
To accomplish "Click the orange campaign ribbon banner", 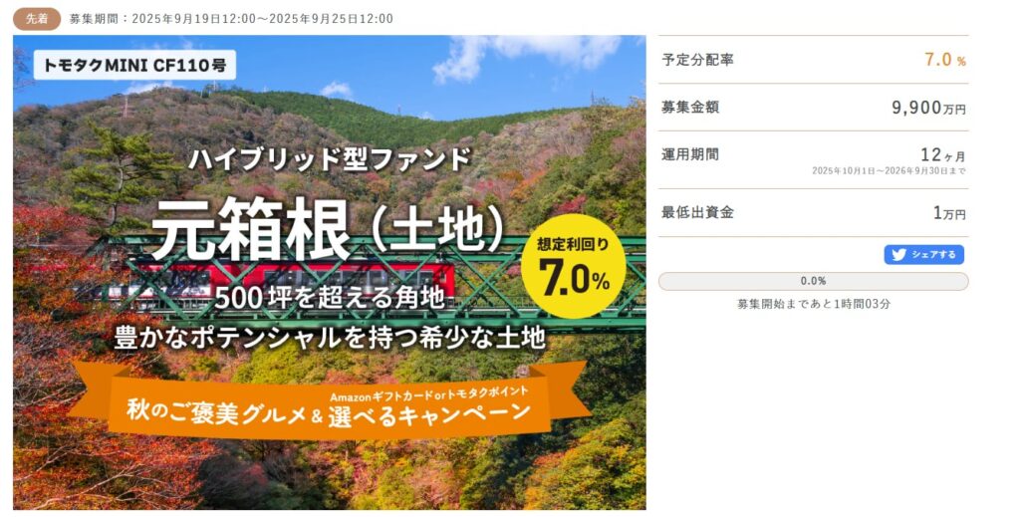I will click(329, 403).
